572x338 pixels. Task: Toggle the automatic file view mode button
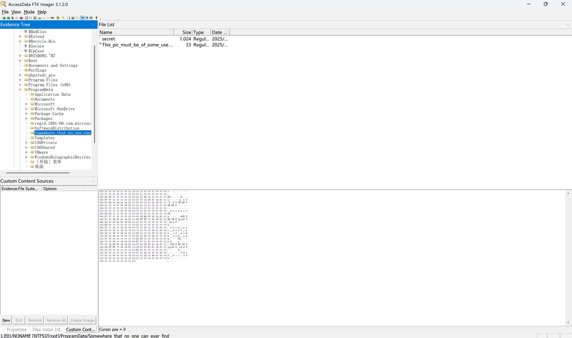click(x=82, y=18)
